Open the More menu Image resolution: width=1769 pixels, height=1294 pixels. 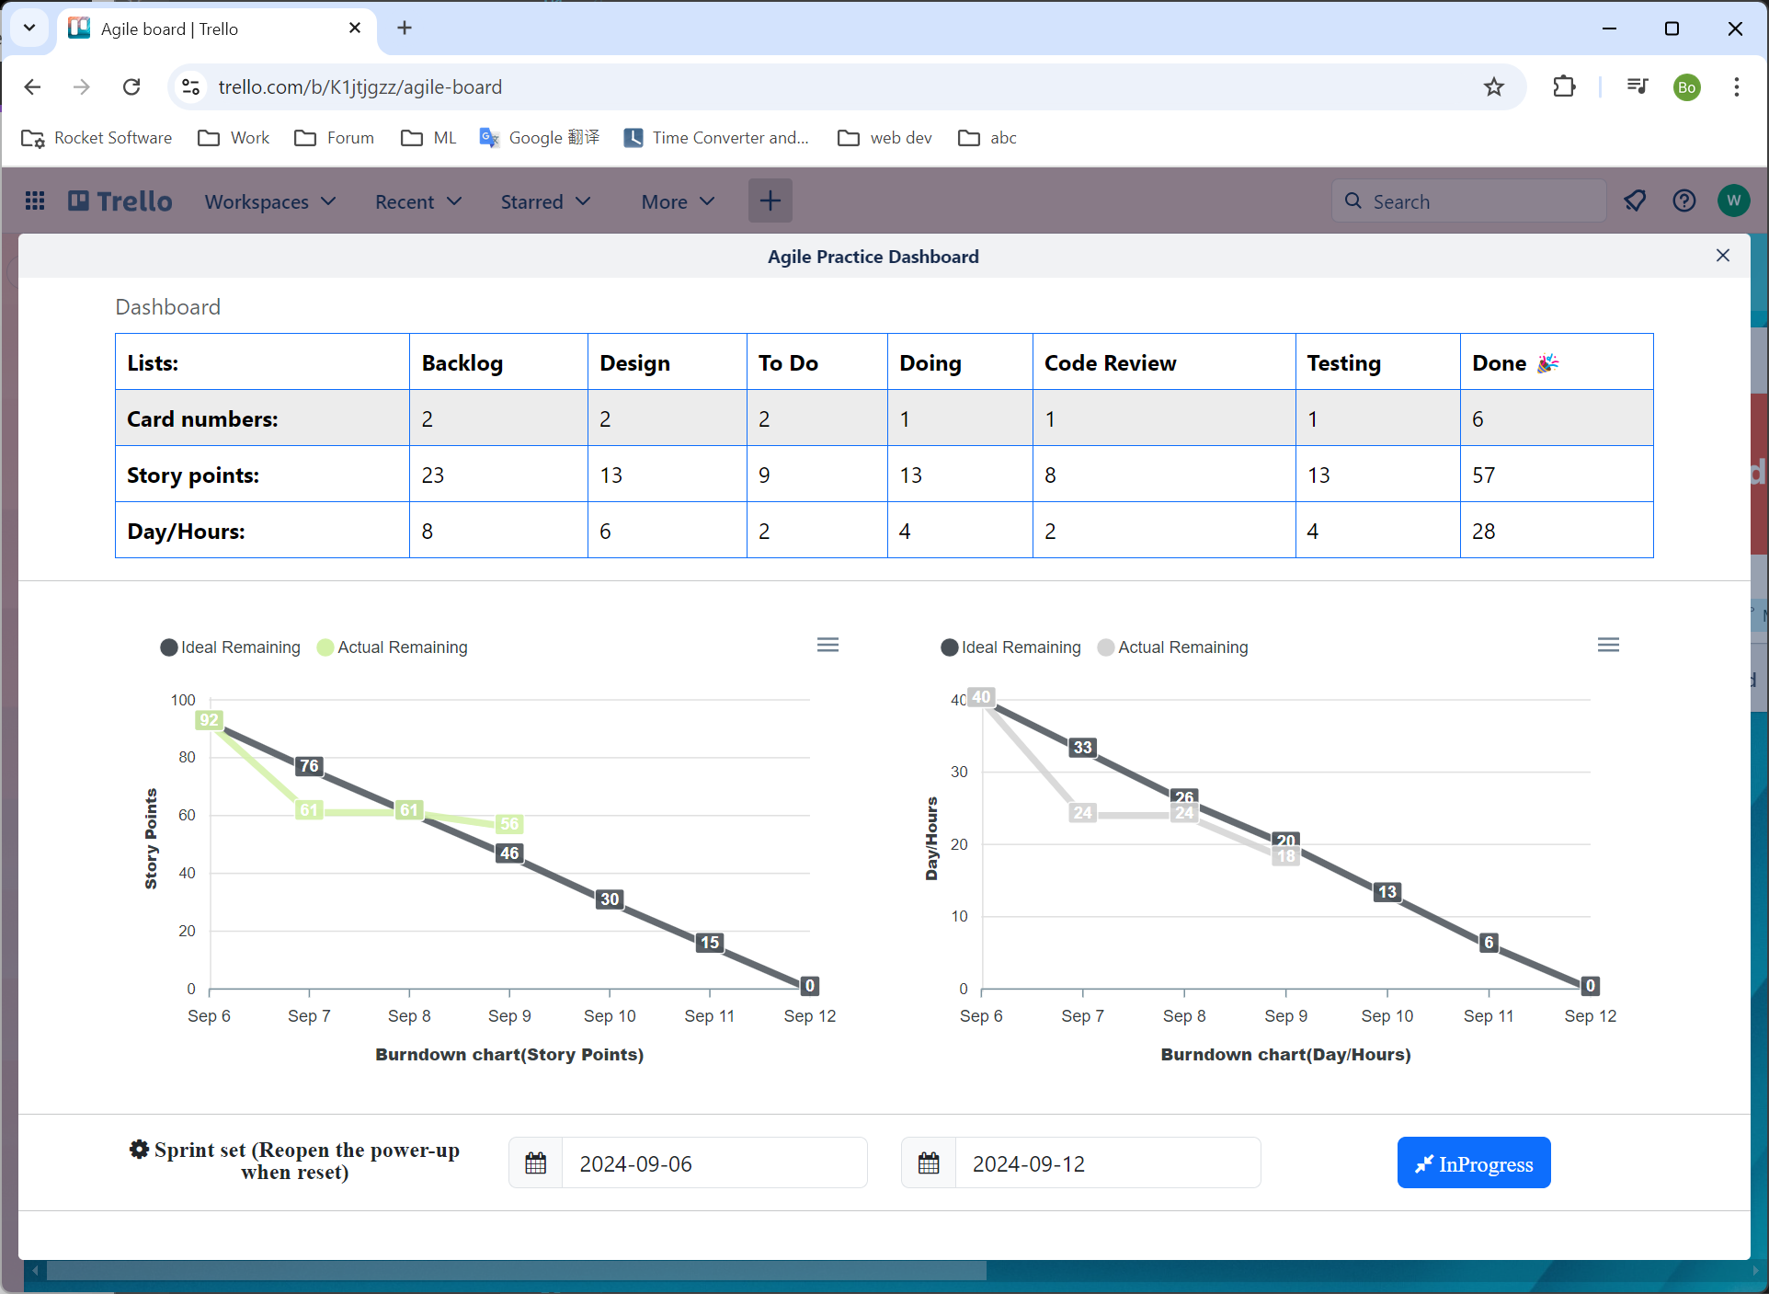(x=677, y=200)
